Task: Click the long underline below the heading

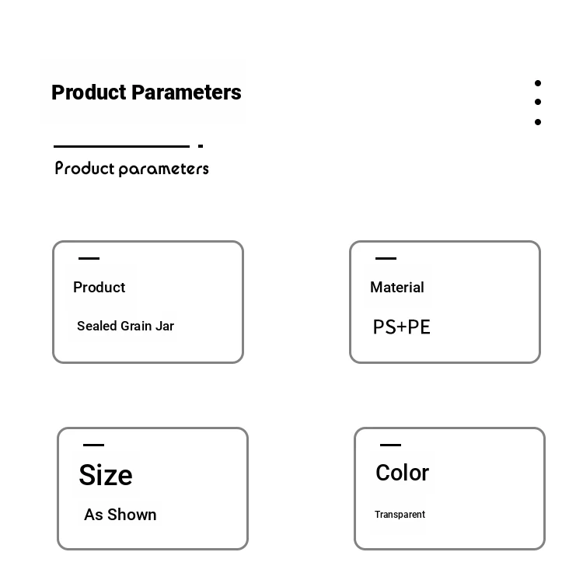Action: tap(121, 146)
